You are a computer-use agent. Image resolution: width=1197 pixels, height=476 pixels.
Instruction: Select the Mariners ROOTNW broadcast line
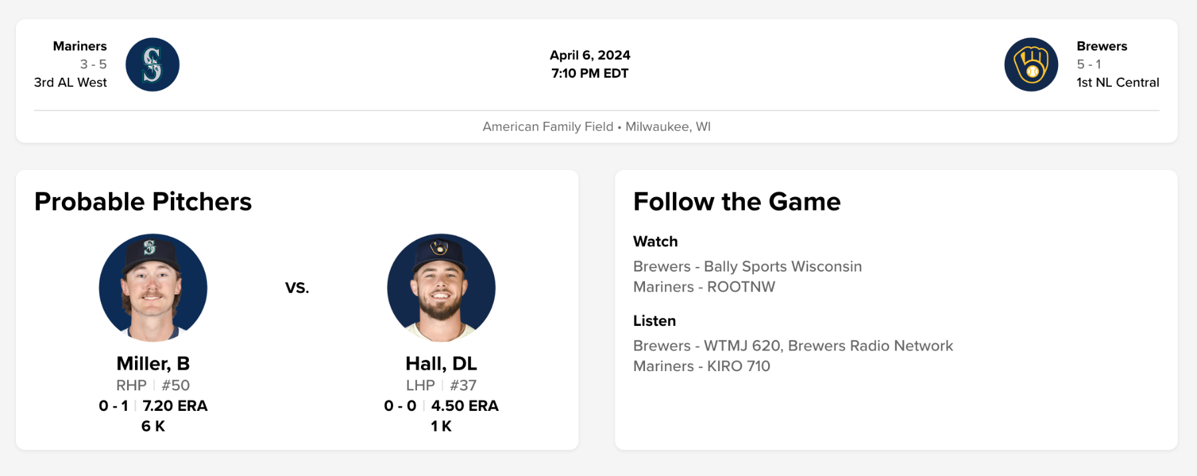click(704, 287)
